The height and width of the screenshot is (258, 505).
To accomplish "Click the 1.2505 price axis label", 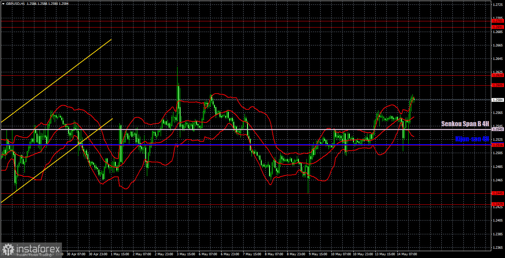I will coord(498,153).
